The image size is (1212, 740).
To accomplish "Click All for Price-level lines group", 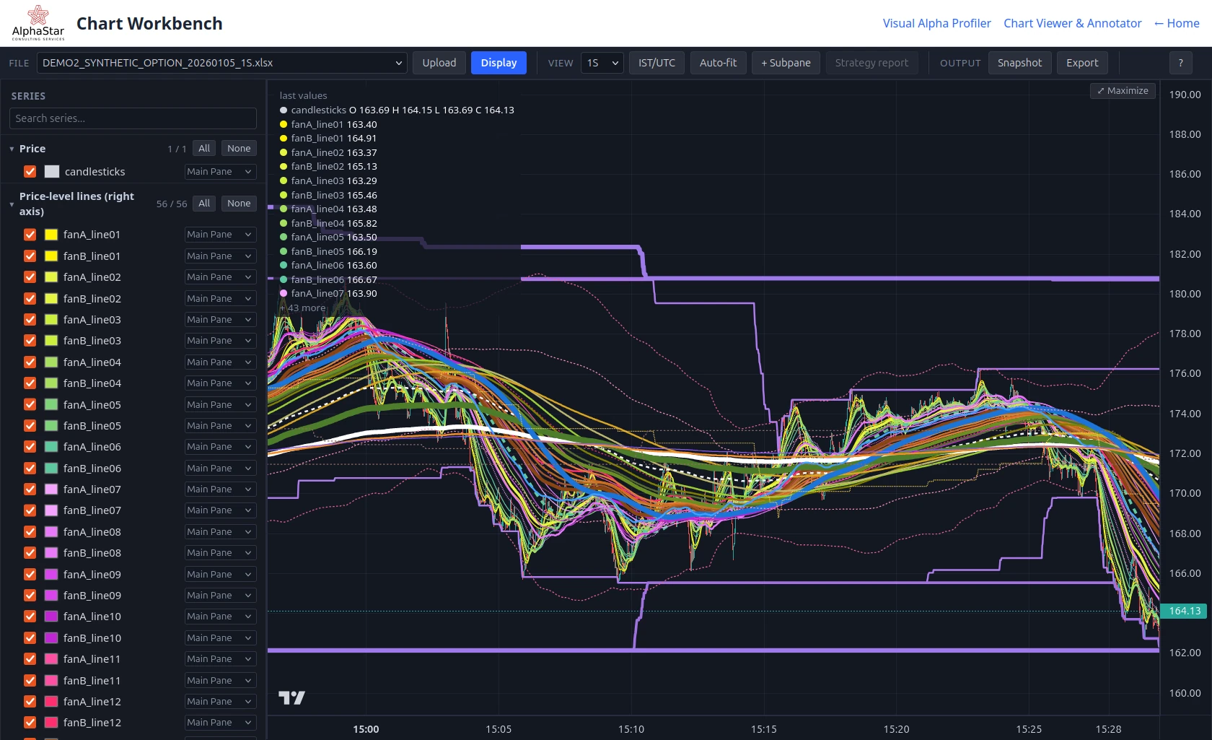I will click(204, 204).
